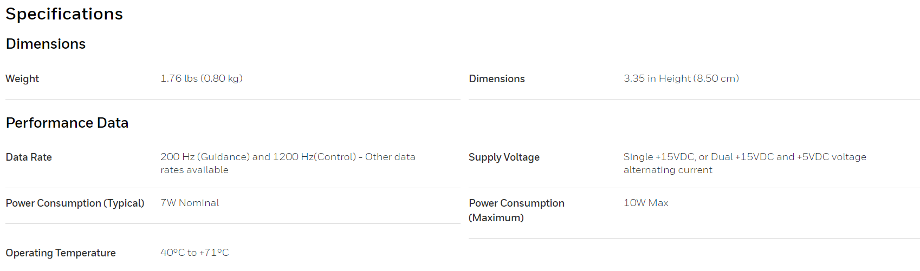Click the Power Consumption (Maximum) label
This screenshot has width=920, height=271.
pyautogui.click(x=516, y=210)
